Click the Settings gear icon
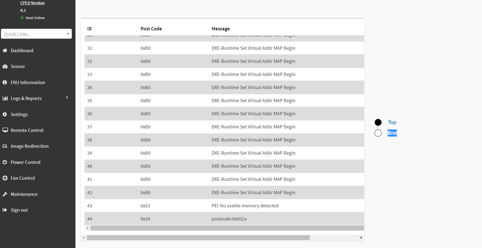This screenshot has height=248, width=482. pyautogui.click(x=5, y=114)
